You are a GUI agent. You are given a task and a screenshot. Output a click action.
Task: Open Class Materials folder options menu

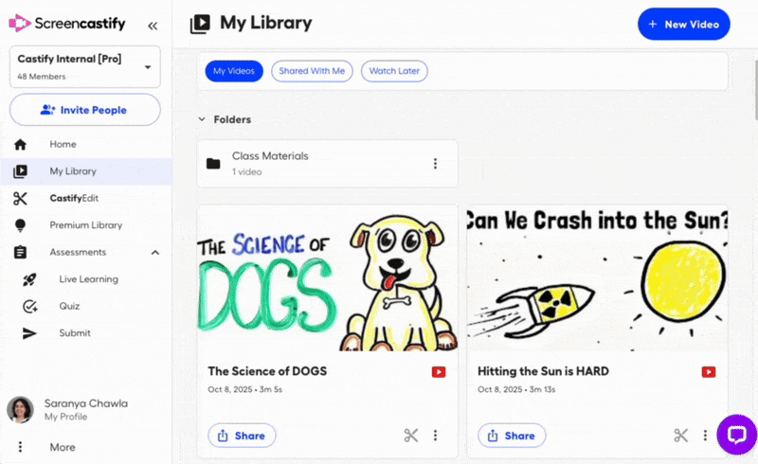tap(435, 164)
